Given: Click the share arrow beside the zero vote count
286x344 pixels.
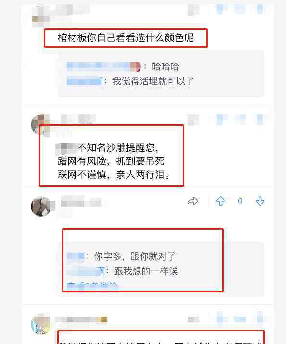Looking at the screenshot, I should [x=193, y=201].
